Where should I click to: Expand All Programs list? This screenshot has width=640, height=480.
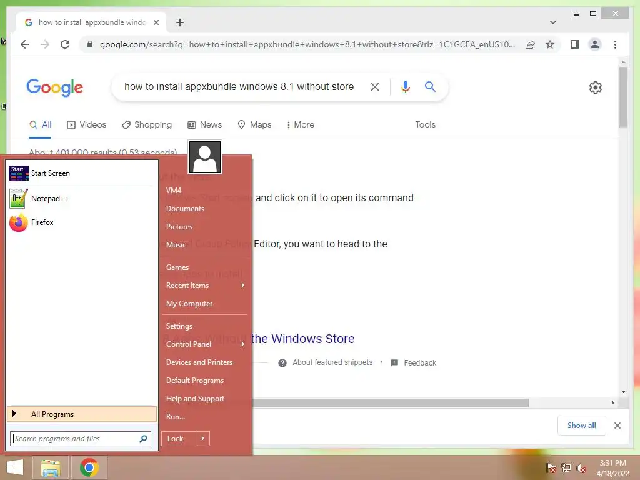pyautogui.click(x=82, y=414)
